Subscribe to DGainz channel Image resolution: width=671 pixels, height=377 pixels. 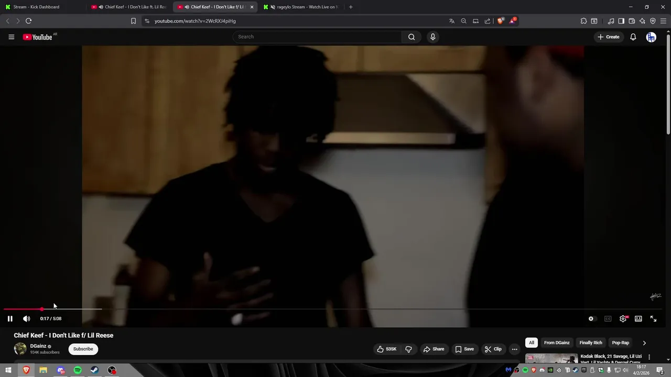coord(83,349)
